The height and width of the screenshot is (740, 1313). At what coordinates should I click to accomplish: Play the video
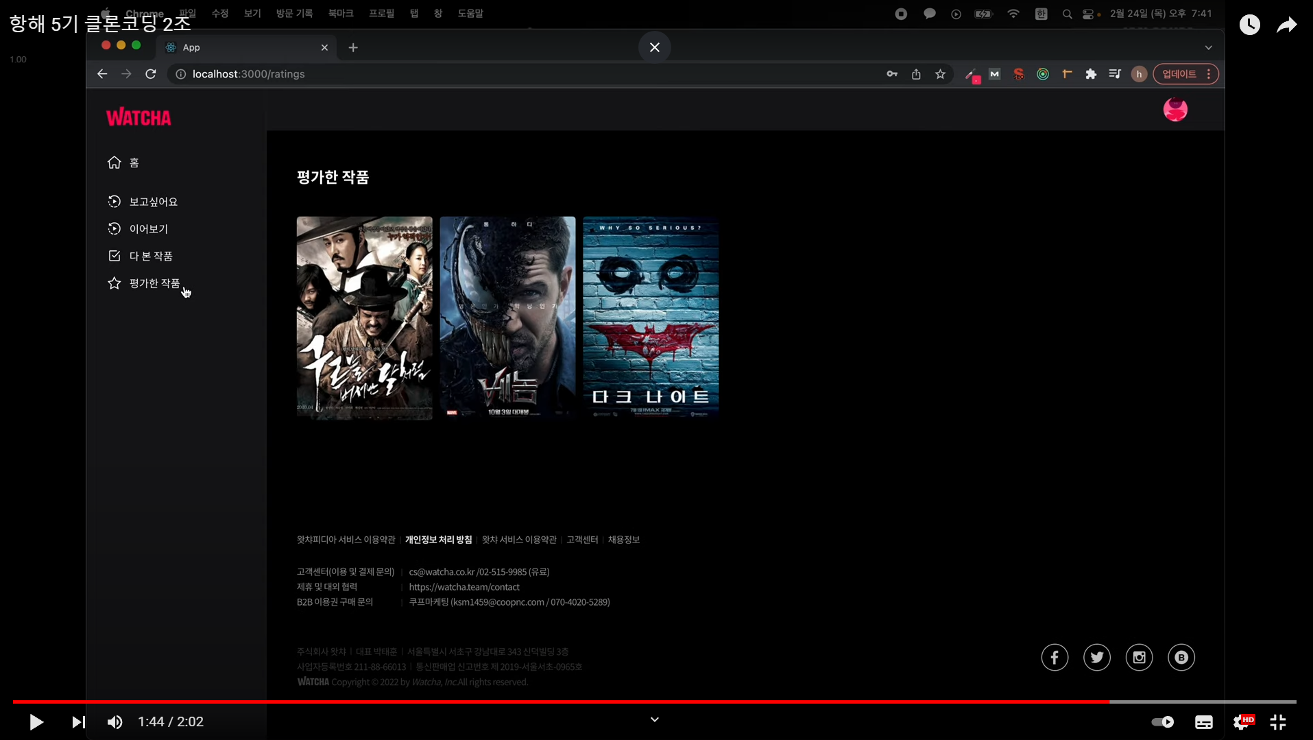pyautogui.click(x=36, y=721)
